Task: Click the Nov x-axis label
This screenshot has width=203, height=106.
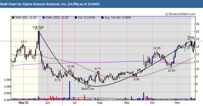Action: (x=177, y=103)
